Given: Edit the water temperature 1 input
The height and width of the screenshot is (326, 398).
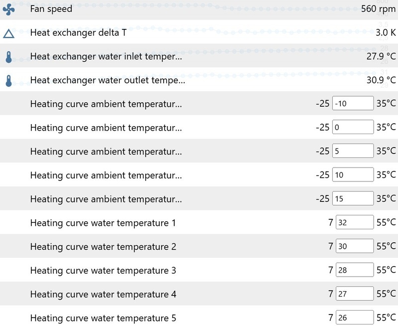Looking at the screenshot, I should 354,223.
